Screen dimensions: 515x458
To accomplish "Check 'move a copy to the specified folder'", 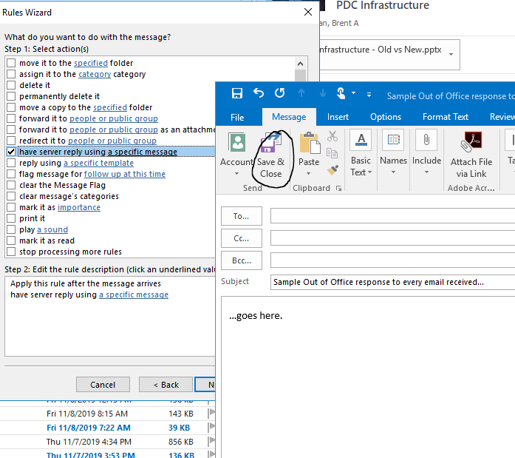I will pos(11,107).
